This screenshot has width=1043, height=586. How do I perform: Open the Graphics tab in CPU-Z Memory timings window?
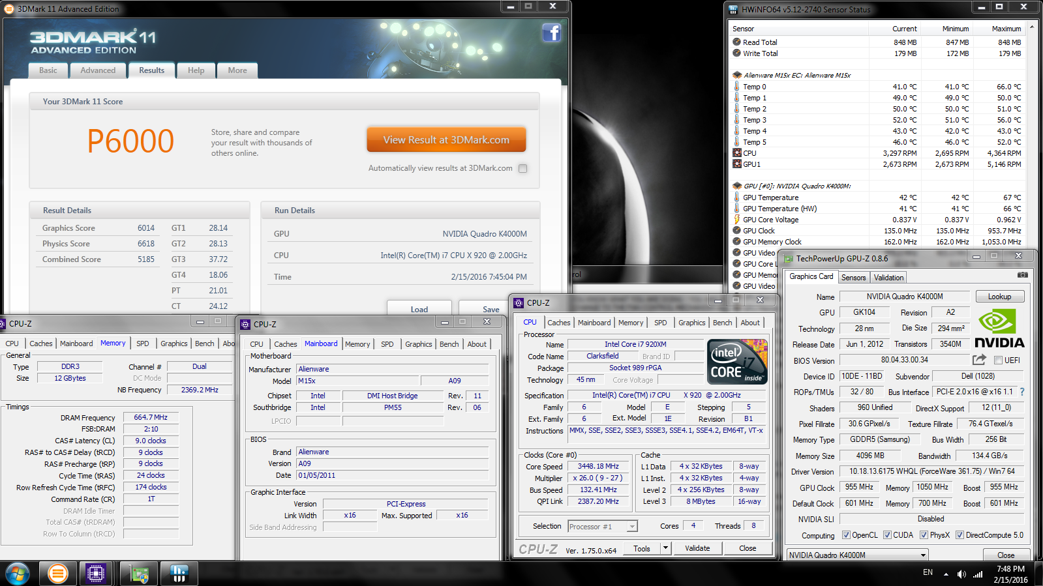(174, 344)
